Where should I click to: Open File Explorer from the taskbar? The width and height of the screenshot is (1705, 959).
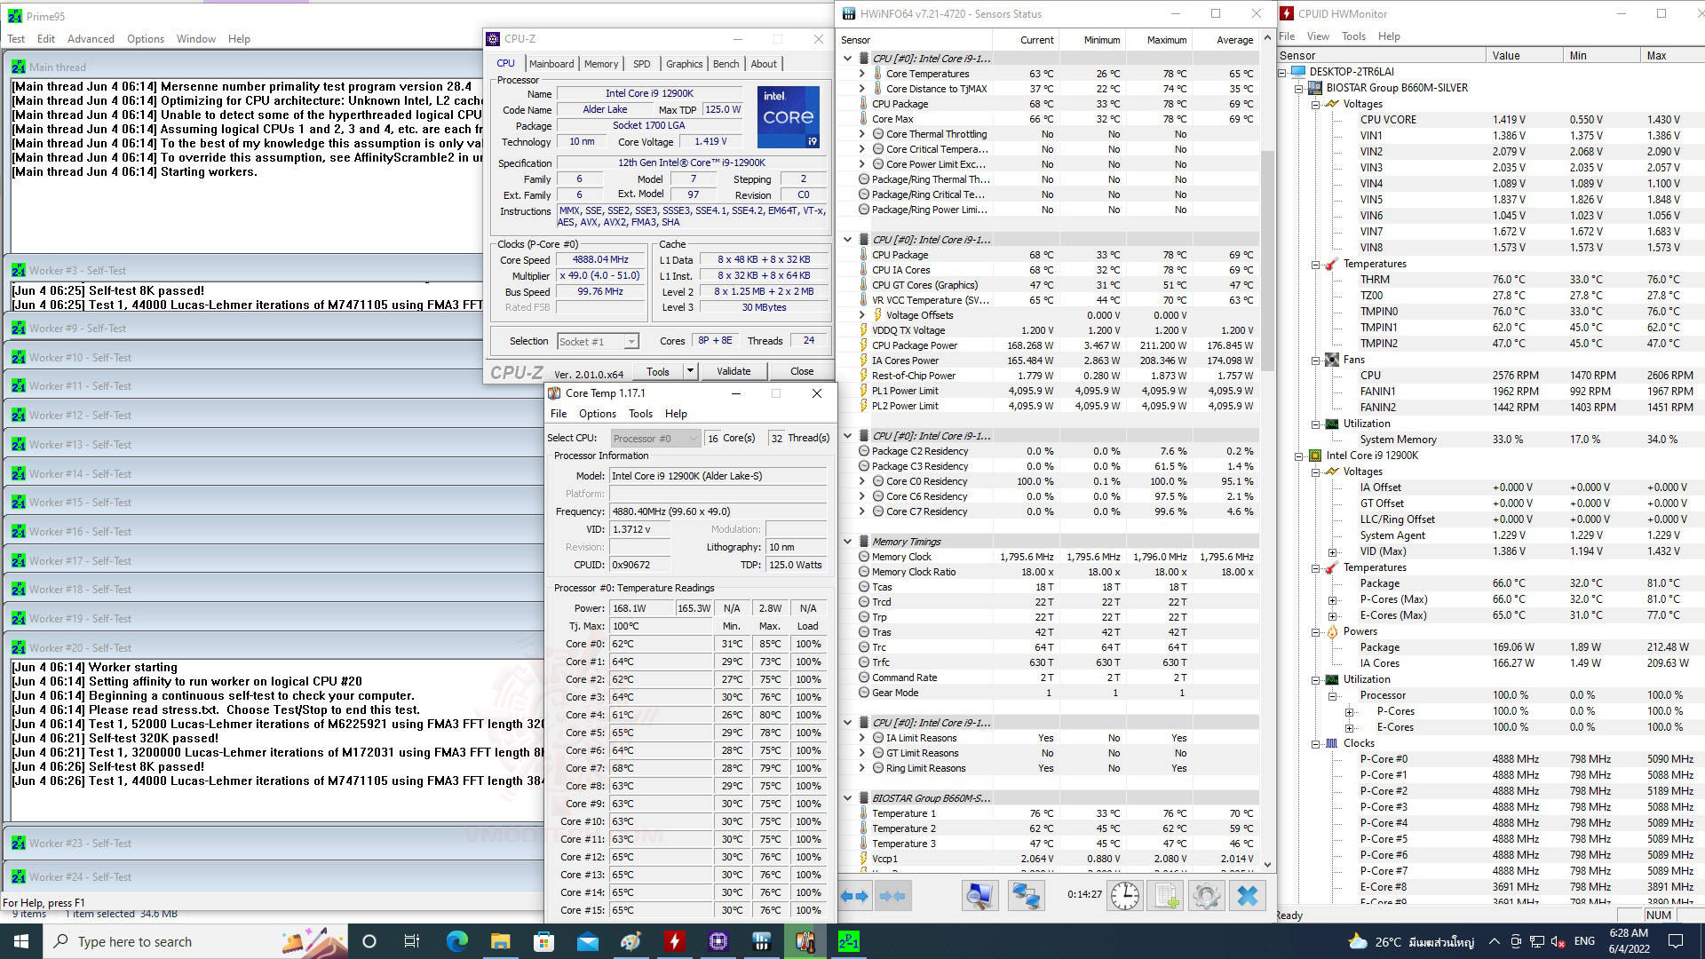click(501, 941)
